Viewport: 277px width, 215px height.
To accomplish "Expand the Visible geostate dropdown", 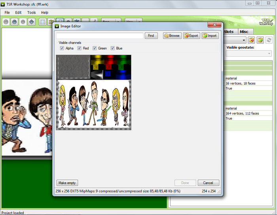I will click(x=269, y=53).
